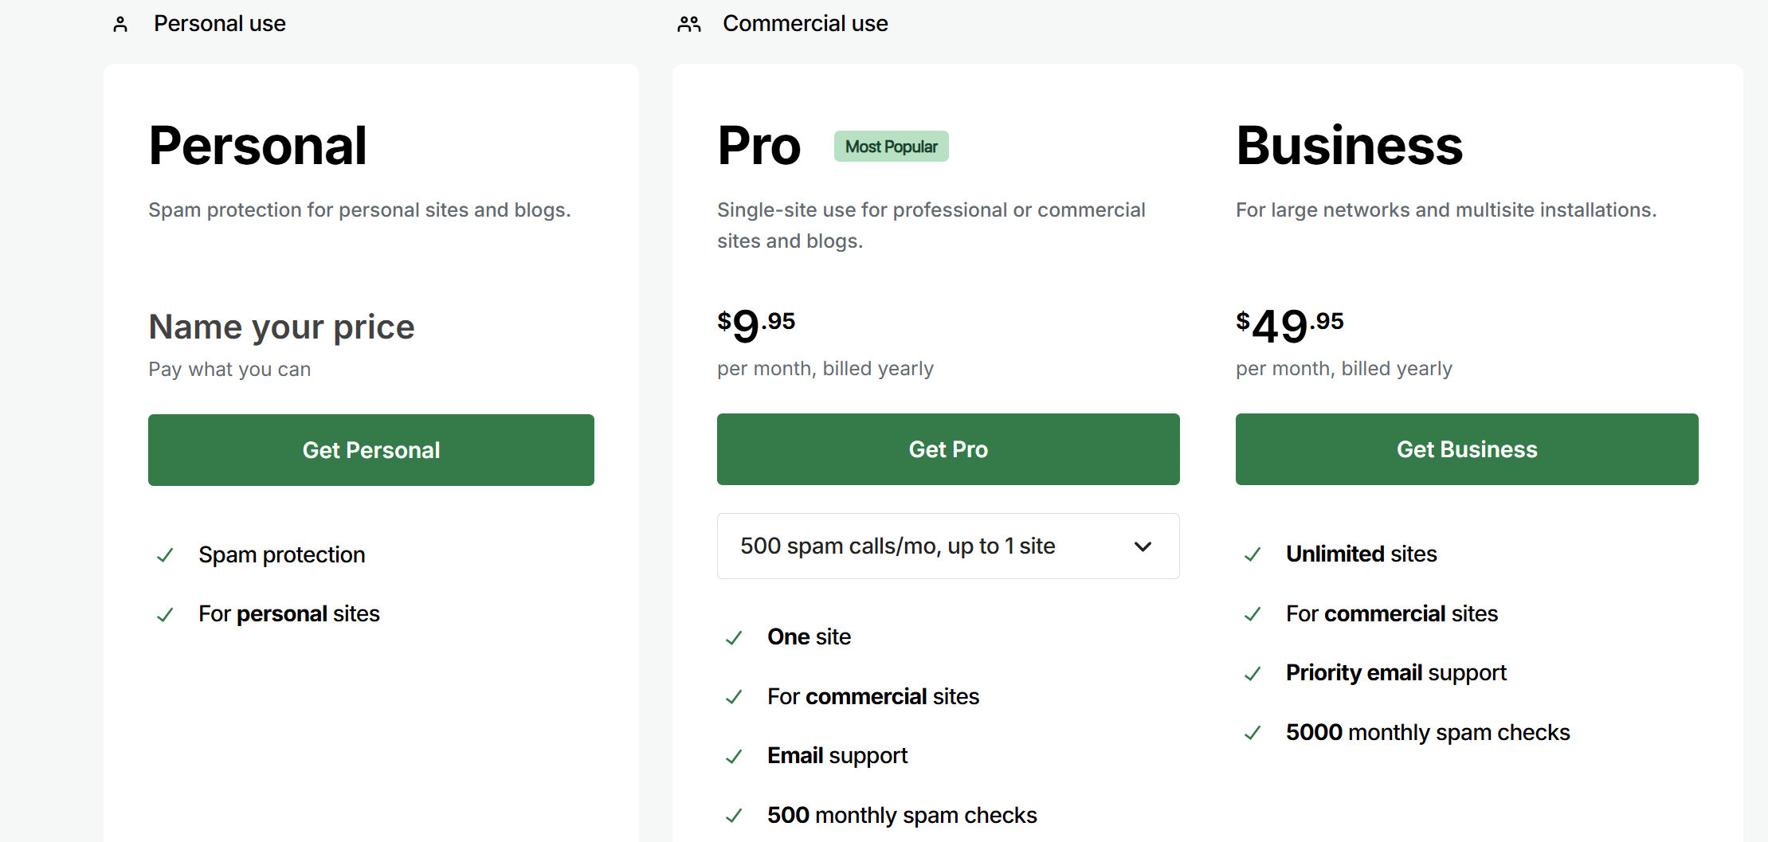Click the group Commercial use icon
This screenshot has height=842, width=1768.
click(688, 25)
